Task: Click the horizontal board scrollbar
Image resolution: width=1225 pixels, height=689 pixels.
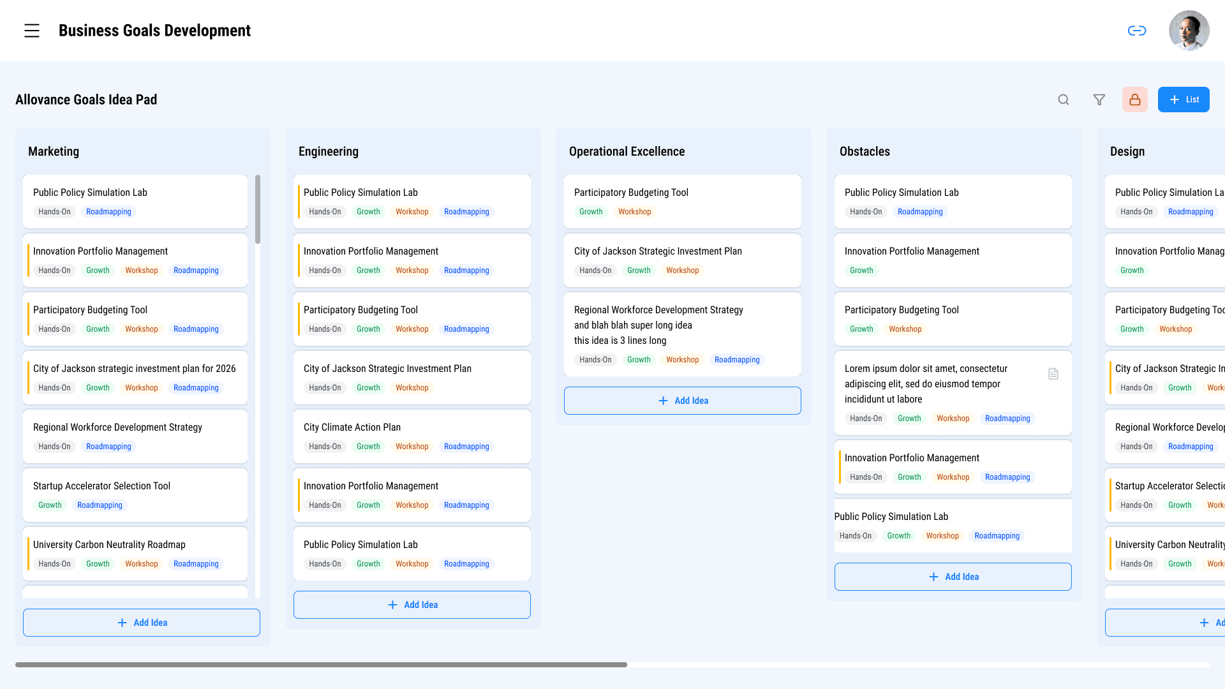Action: [321, 665]
